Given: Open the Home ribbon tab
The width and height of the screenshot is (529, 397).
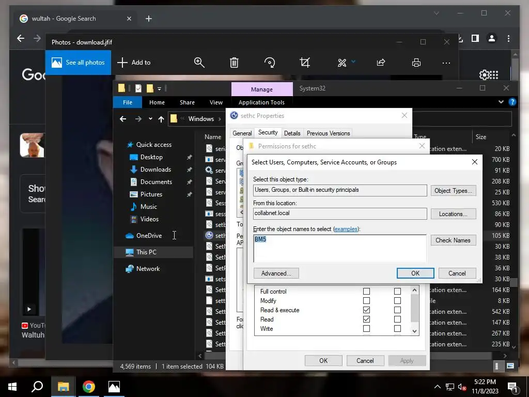Looking at the screenshot, I should click(157, 102).
